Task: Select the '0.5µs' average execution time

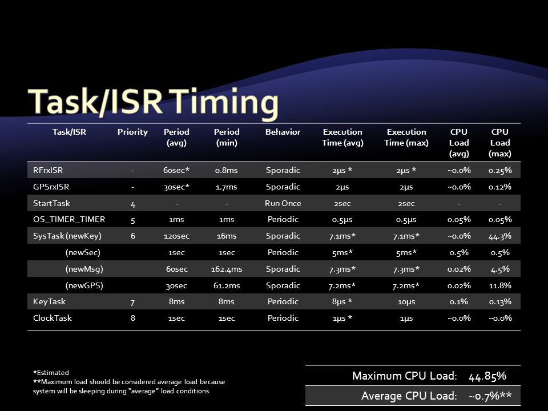Action: (342, 220)
